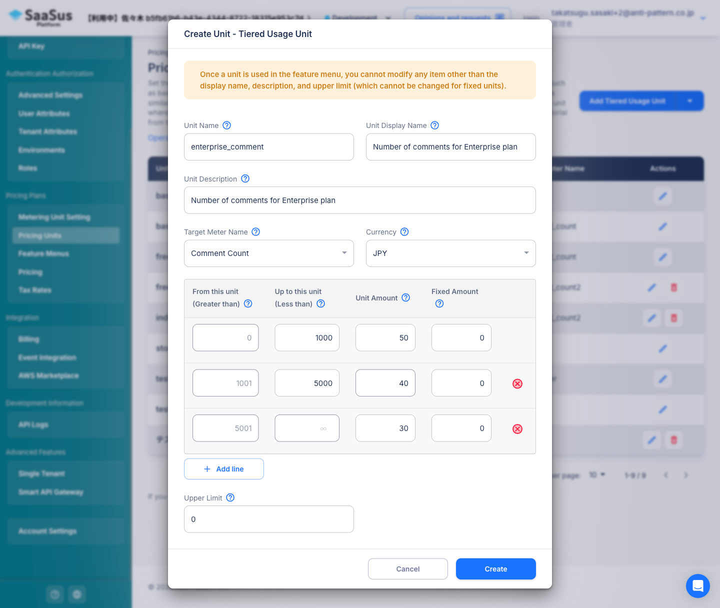The width and height of the screenshot is (720, 608).
Task: Click the Add Tiered Usage Unit button
Action: tap(627, 101)
